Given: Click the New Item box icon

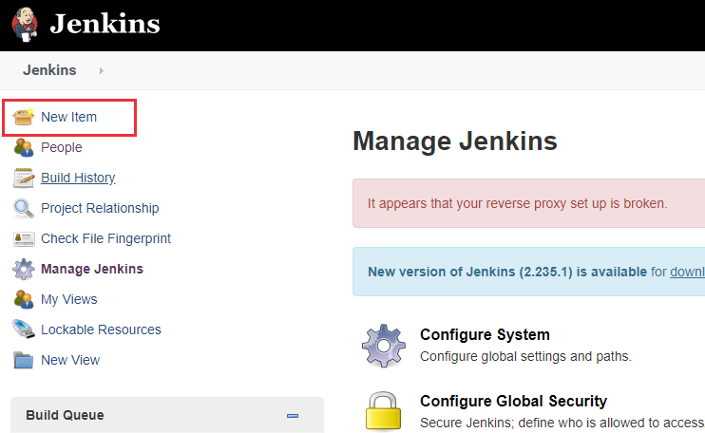Looking at the screenshot, I should 24,117.
